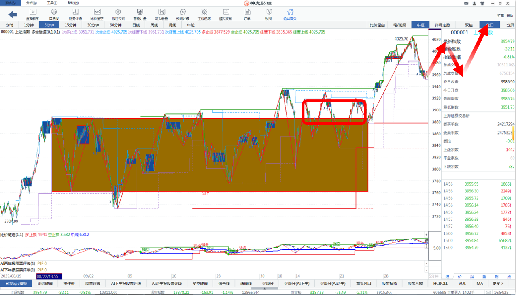Image resolution: width=516 pixels, height=295 pixels.
Task: Select the HCBOLL indicator
Action: coord(441,284)
